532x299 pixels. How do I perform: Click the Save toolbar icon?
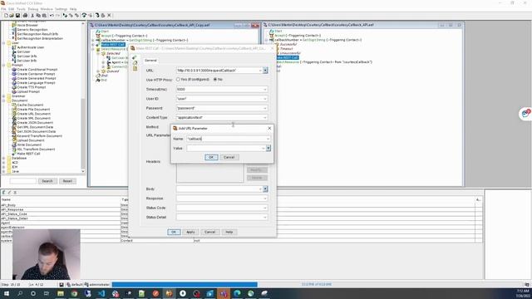[17, 16]
